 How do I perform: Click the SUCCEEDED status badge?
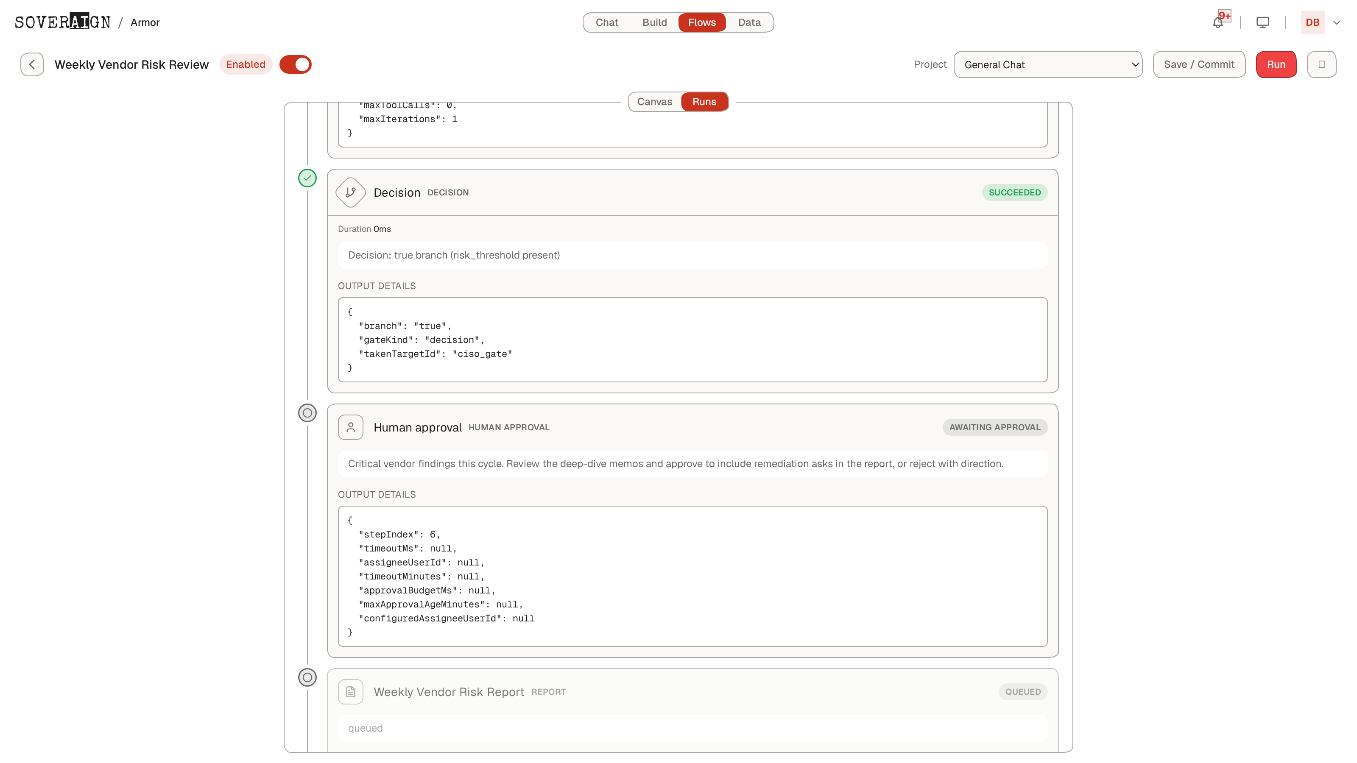click(x=1015, y=193)
